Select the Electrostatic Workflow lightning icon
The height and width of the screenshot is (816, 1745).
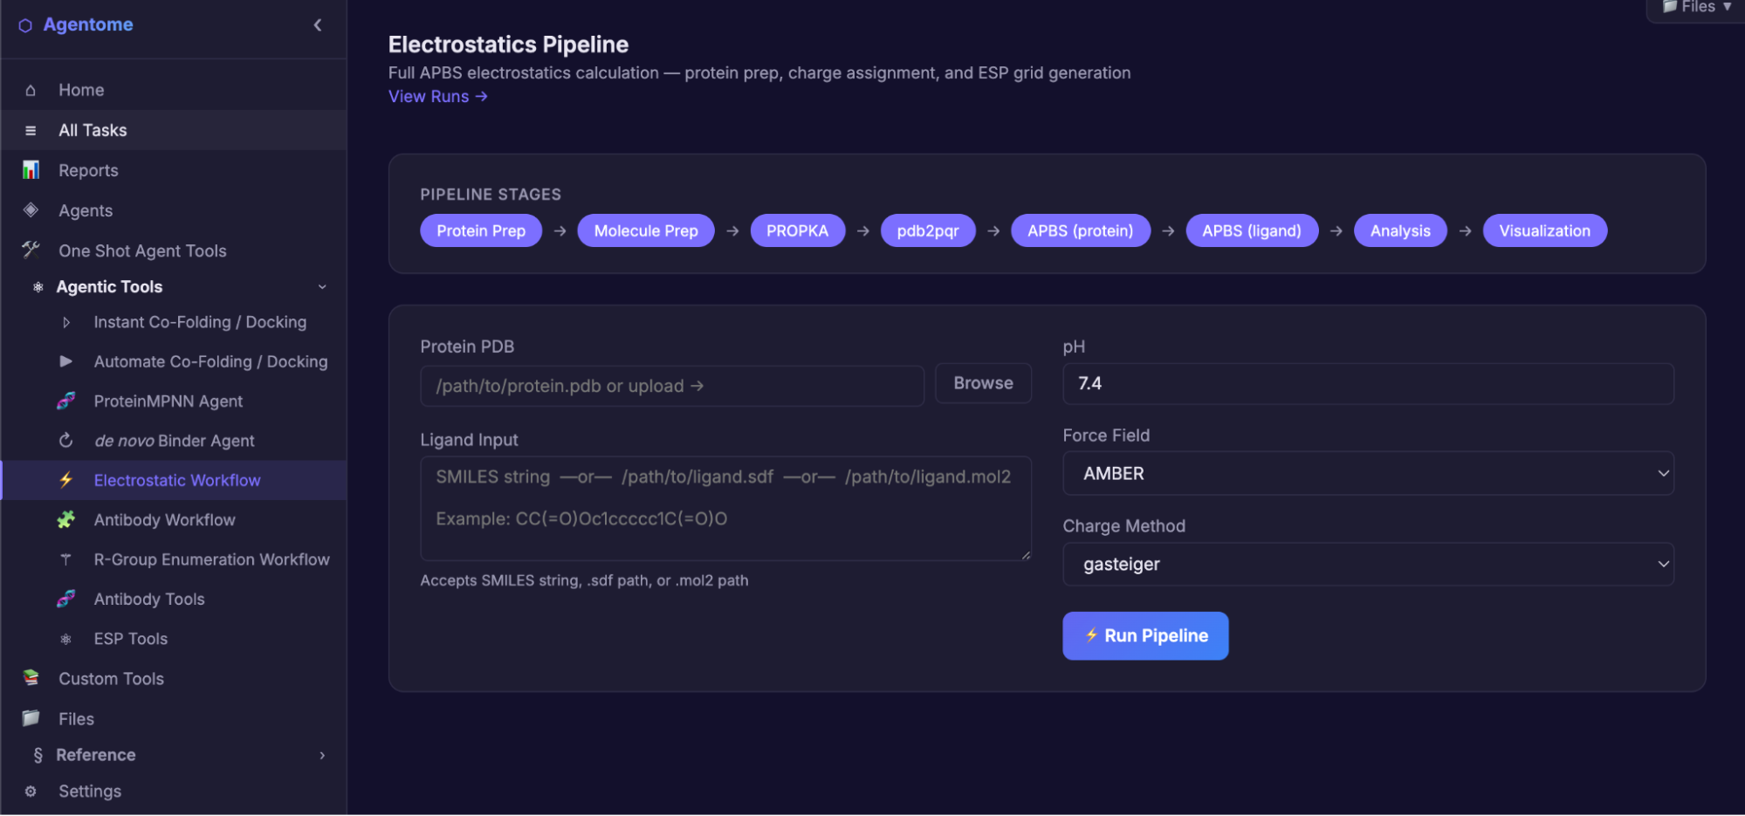[66, 479]
